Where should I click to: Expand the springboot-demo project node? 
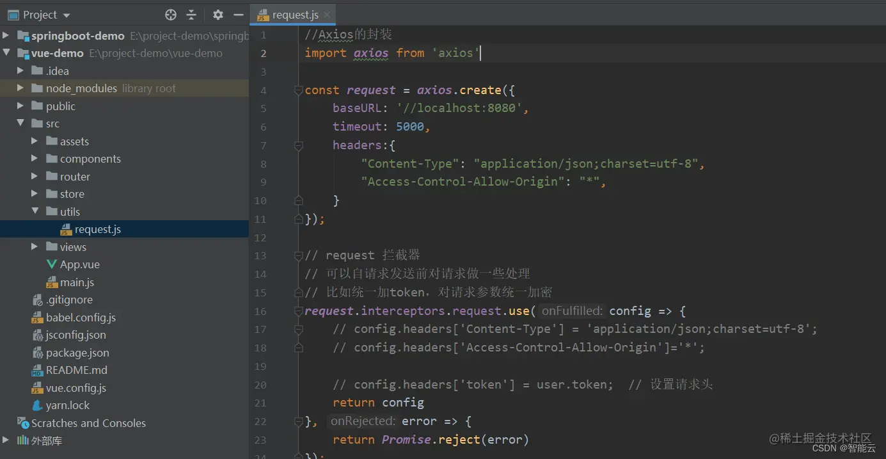6,35
